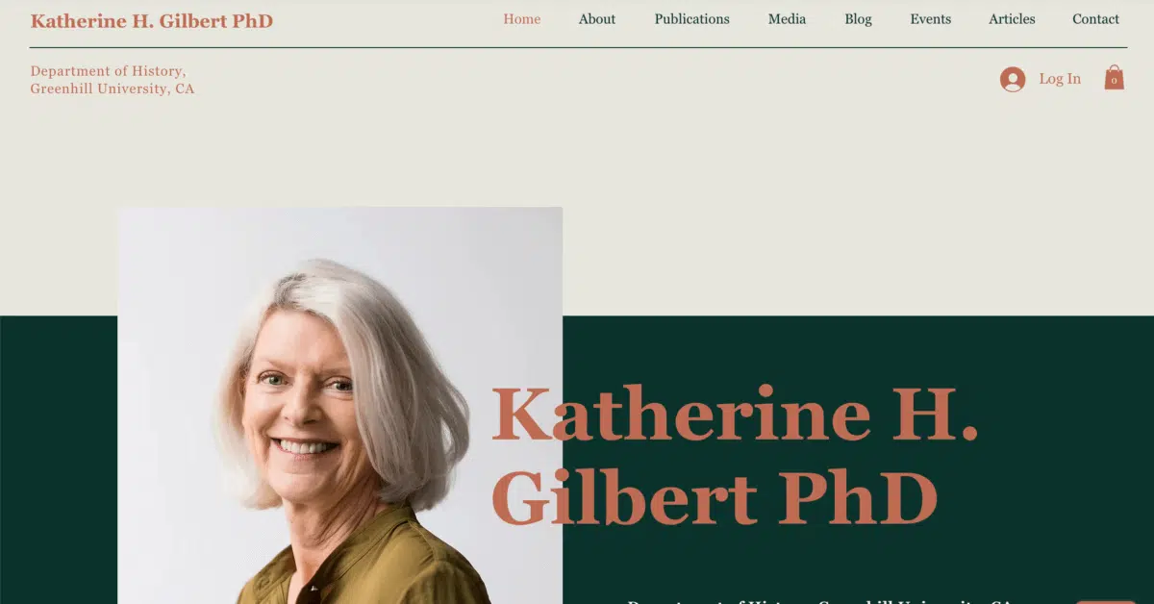View the Events page
The width and height of the screenshot is (1154, 604).
pos(931,19)
